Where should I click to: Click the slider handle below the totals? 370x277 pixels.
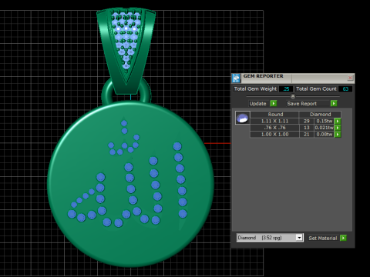(x=293, y=96)
